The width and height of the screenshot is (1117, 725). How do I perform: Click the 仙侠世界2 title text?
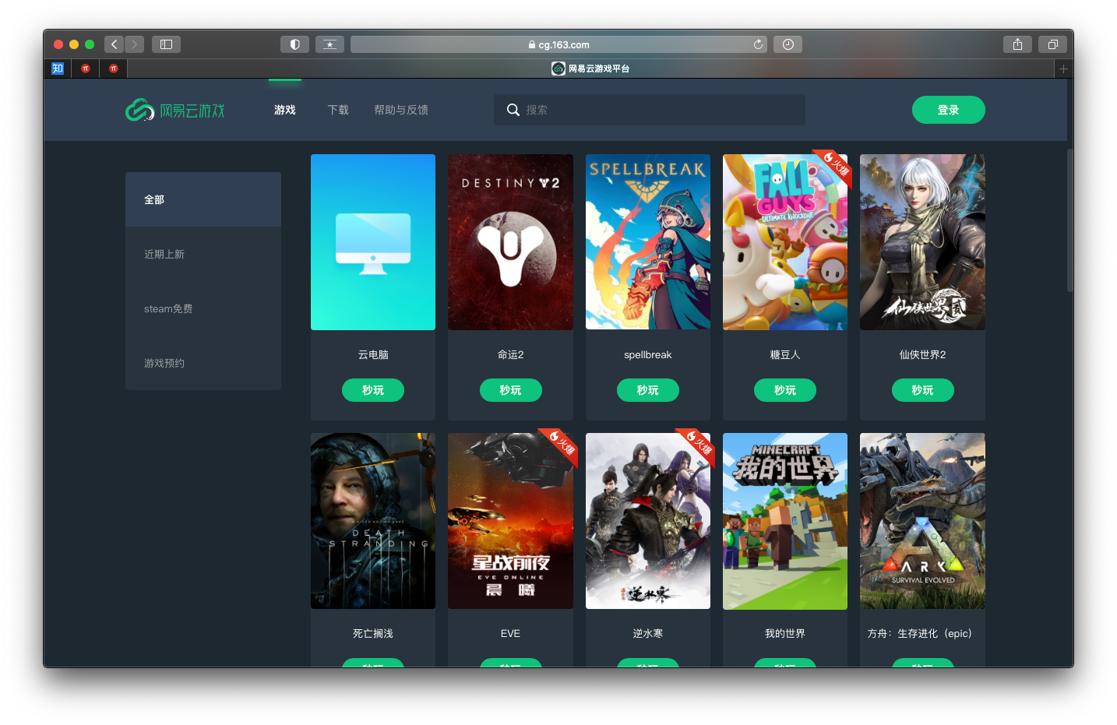coord(922,354)
